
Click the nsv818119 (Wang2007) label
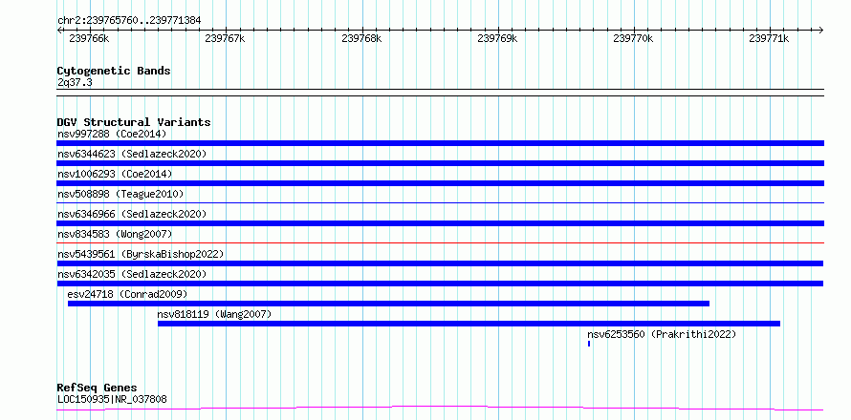point(214,314)
